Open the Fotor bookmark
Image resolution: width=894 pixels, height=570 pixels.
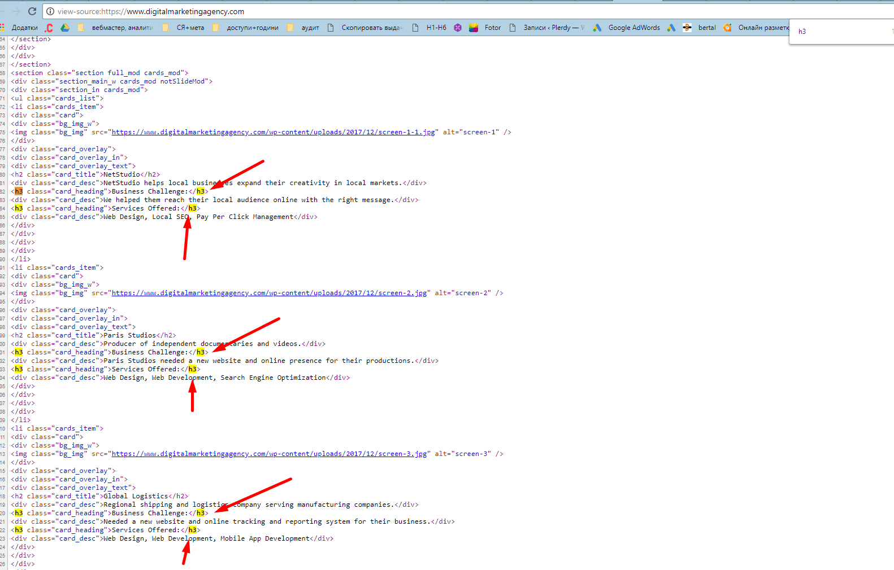coord(485,28)
